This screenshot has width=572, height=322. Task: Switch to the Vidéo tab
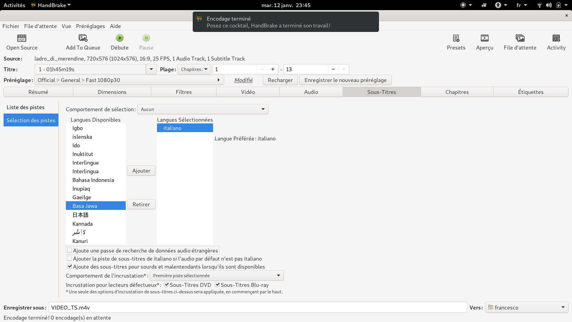[x=248, y=92]
